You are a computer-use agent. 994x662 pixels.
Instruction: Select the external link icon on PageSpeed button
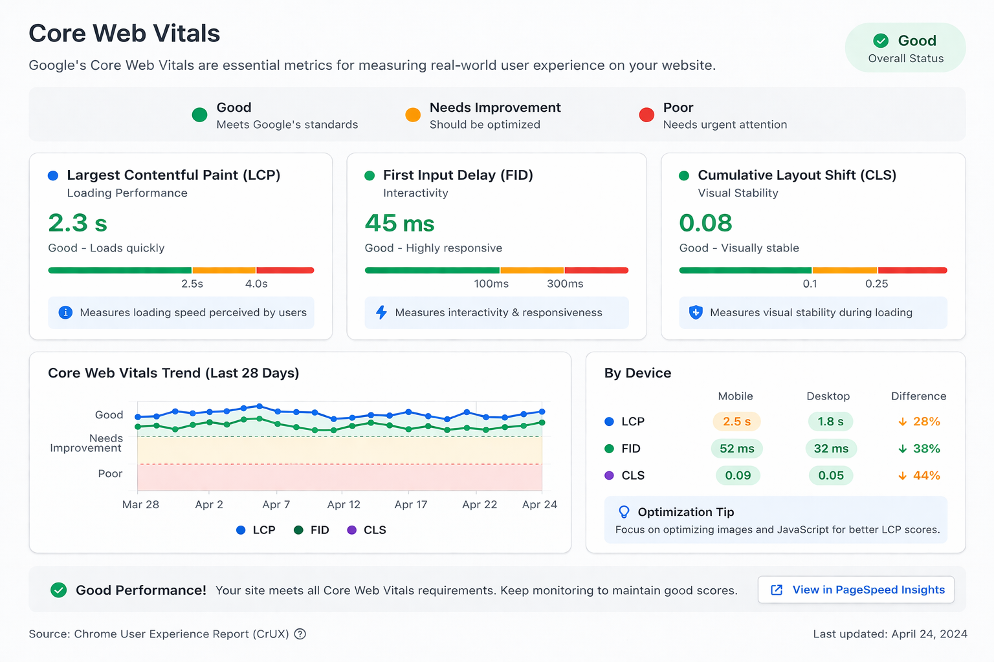pos(775,590)
